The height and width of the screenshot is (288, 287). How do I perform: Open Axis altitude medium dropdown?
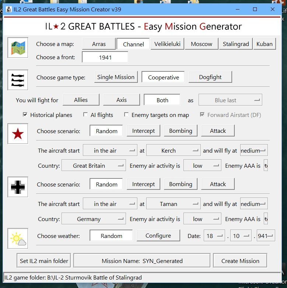pos(254,203)
